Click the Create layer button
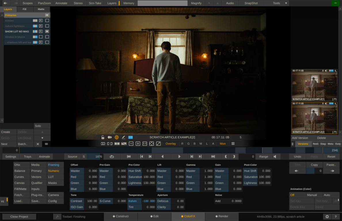This screenshot has width=342, height=221. pyautogui.click(x=8, y=132)
